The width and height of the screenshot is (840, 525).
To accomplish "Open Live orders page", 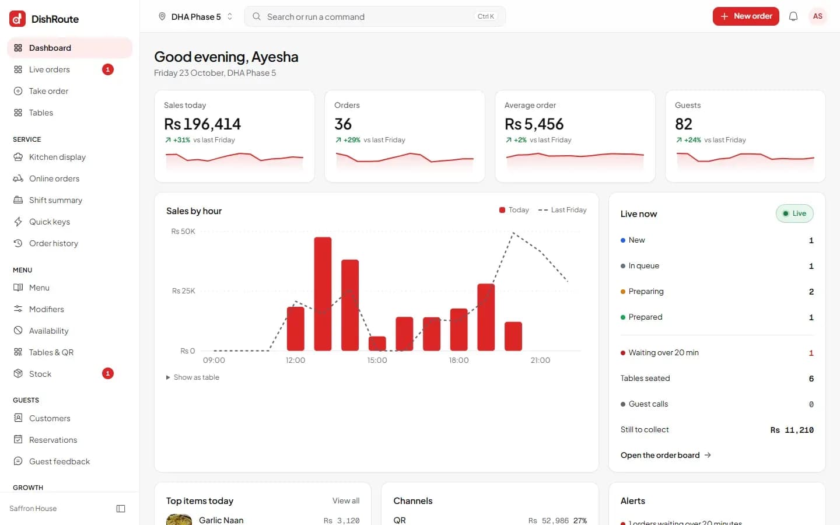I will click(70, 69).
